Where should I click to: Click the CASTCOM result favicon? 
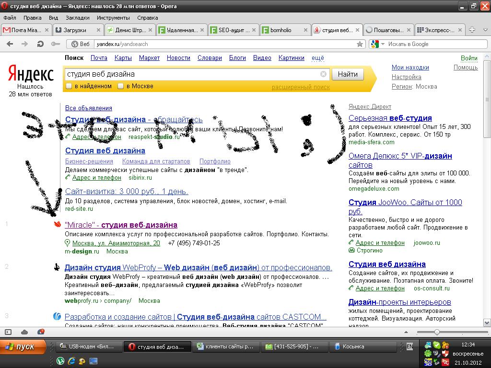(57, 316)
